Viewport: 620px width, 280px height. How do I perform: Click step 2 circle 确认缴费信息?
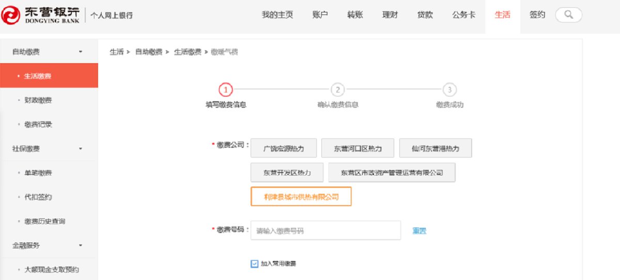click(x=337, y=90)
